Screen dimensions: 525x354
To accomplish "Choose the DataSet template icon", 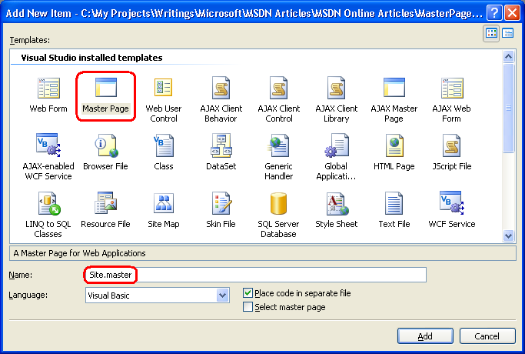I will click(x=221, y=145).
